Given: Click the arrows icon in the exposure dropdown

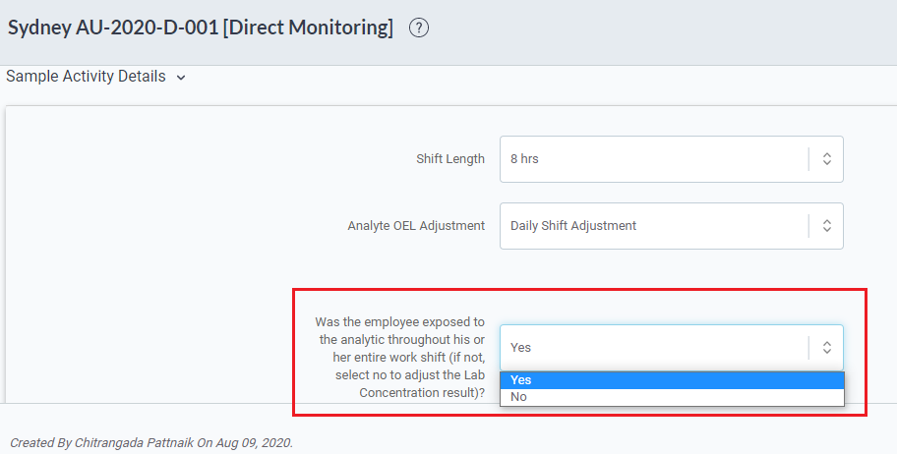Looking at the screenshot, I should [826, 348].
